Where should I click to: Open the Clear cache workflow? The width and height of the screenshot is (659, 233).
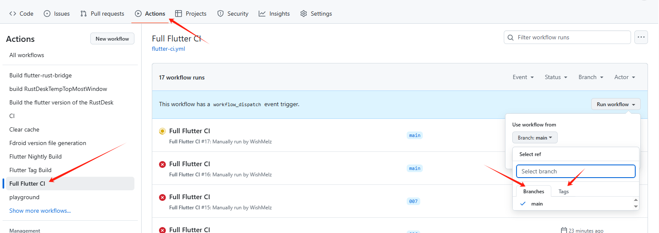point(24,129)
